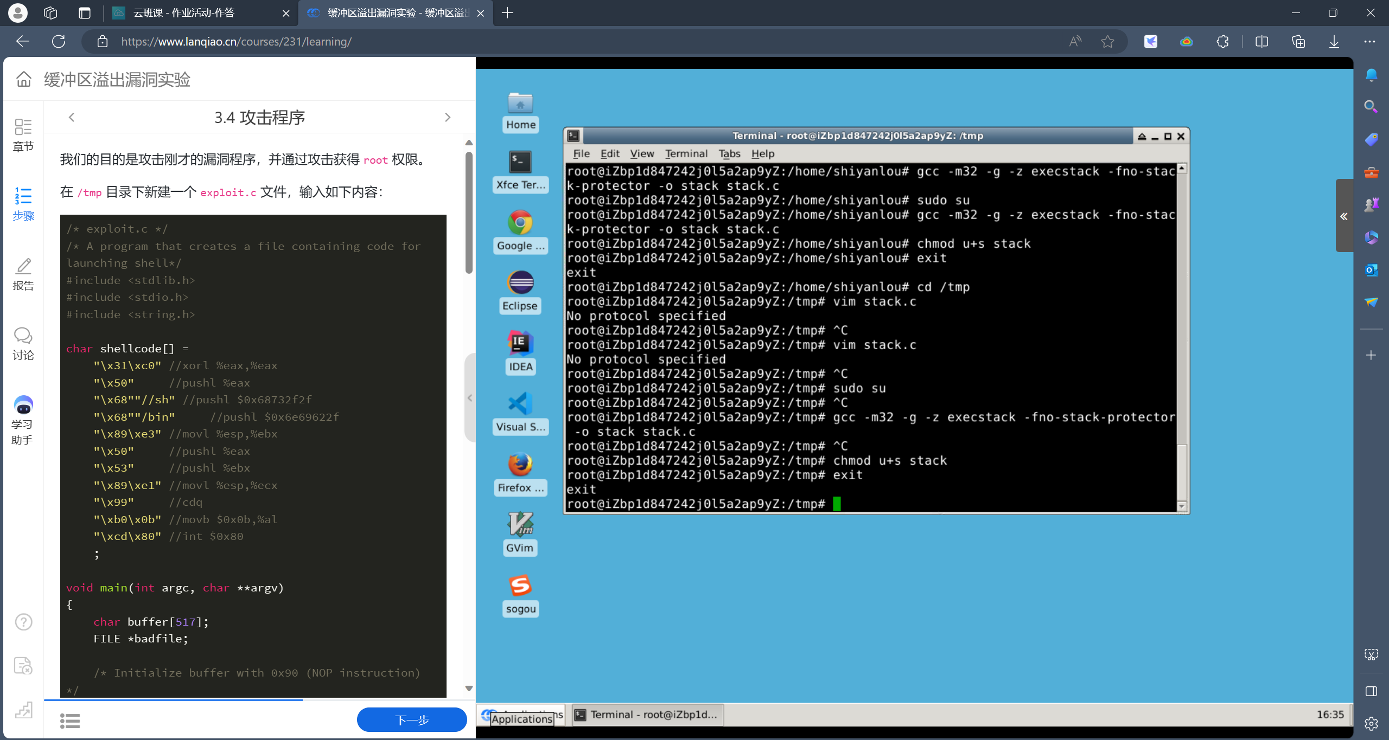Launch Google Chrome from the desktop
The image size is (1389, 740).
pyautogui.click(x=520, y=223)
